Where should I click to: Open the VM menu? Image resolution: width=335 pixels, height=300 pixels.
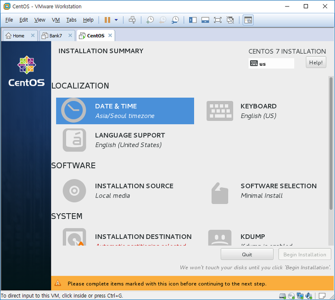pyautogui.click(x=56, y=20)
